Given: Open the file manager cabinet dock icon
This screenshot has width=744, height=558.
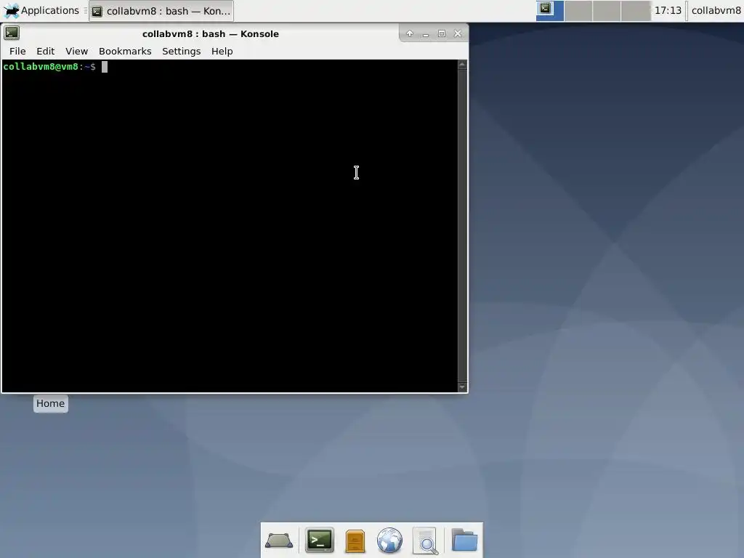Looking at the screenshot, I should click(355, 541).
